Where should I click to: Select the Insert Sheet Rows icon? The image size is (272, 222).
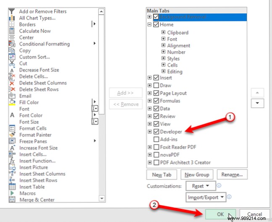(x=12, y=180)
